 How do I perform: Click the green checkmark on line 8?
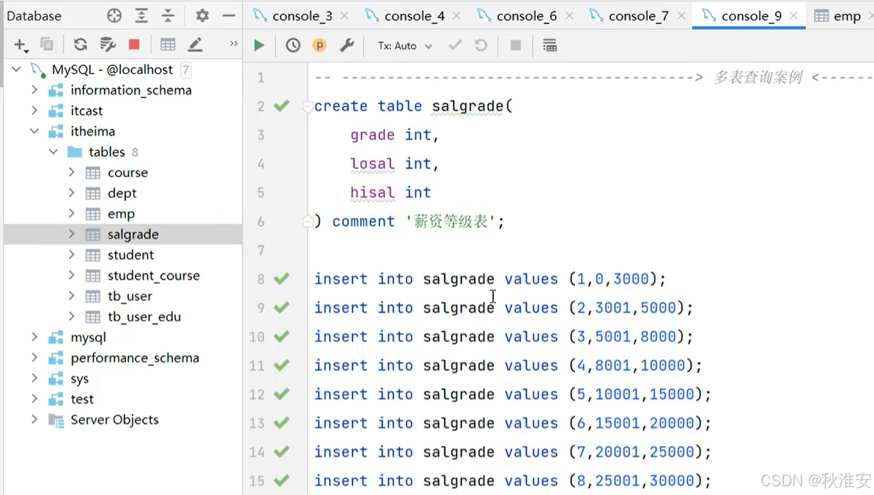click(281, 278)
